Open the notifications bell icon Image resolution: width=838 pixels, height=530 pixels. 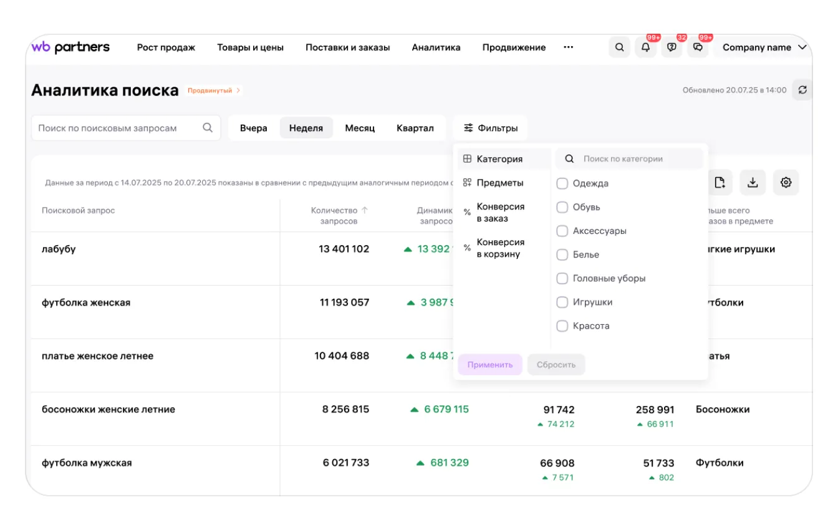[x=645, y=47]
